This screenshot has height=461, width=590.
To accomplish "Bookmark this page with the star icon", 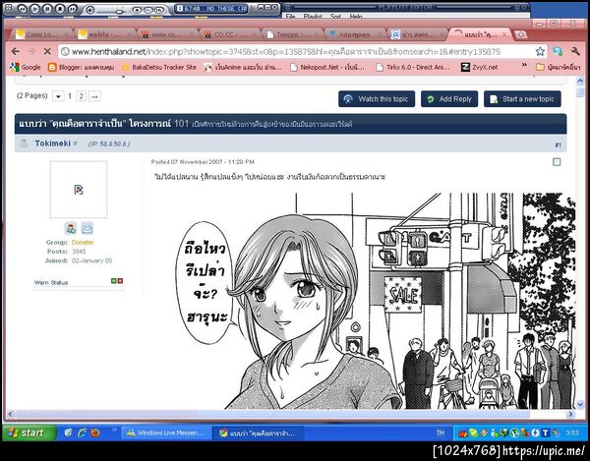I will (x=540, y=51).
